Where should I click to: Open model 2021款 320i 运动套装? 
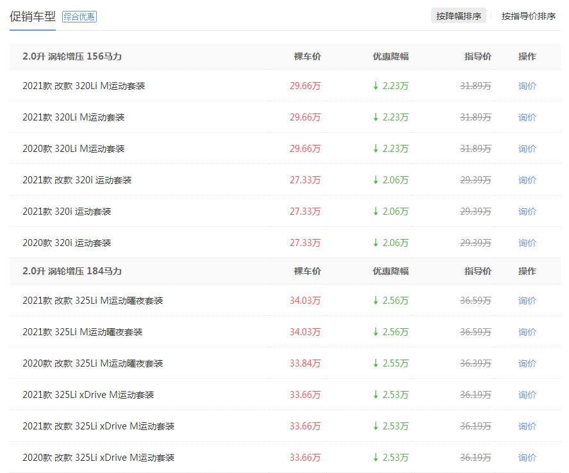point(67,212)
